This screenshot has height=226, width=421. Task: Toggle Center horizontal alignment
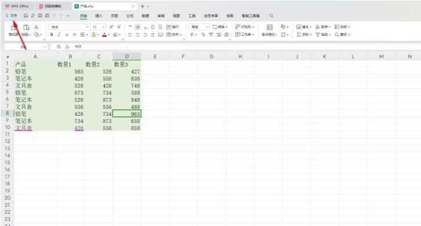point(138,35)
